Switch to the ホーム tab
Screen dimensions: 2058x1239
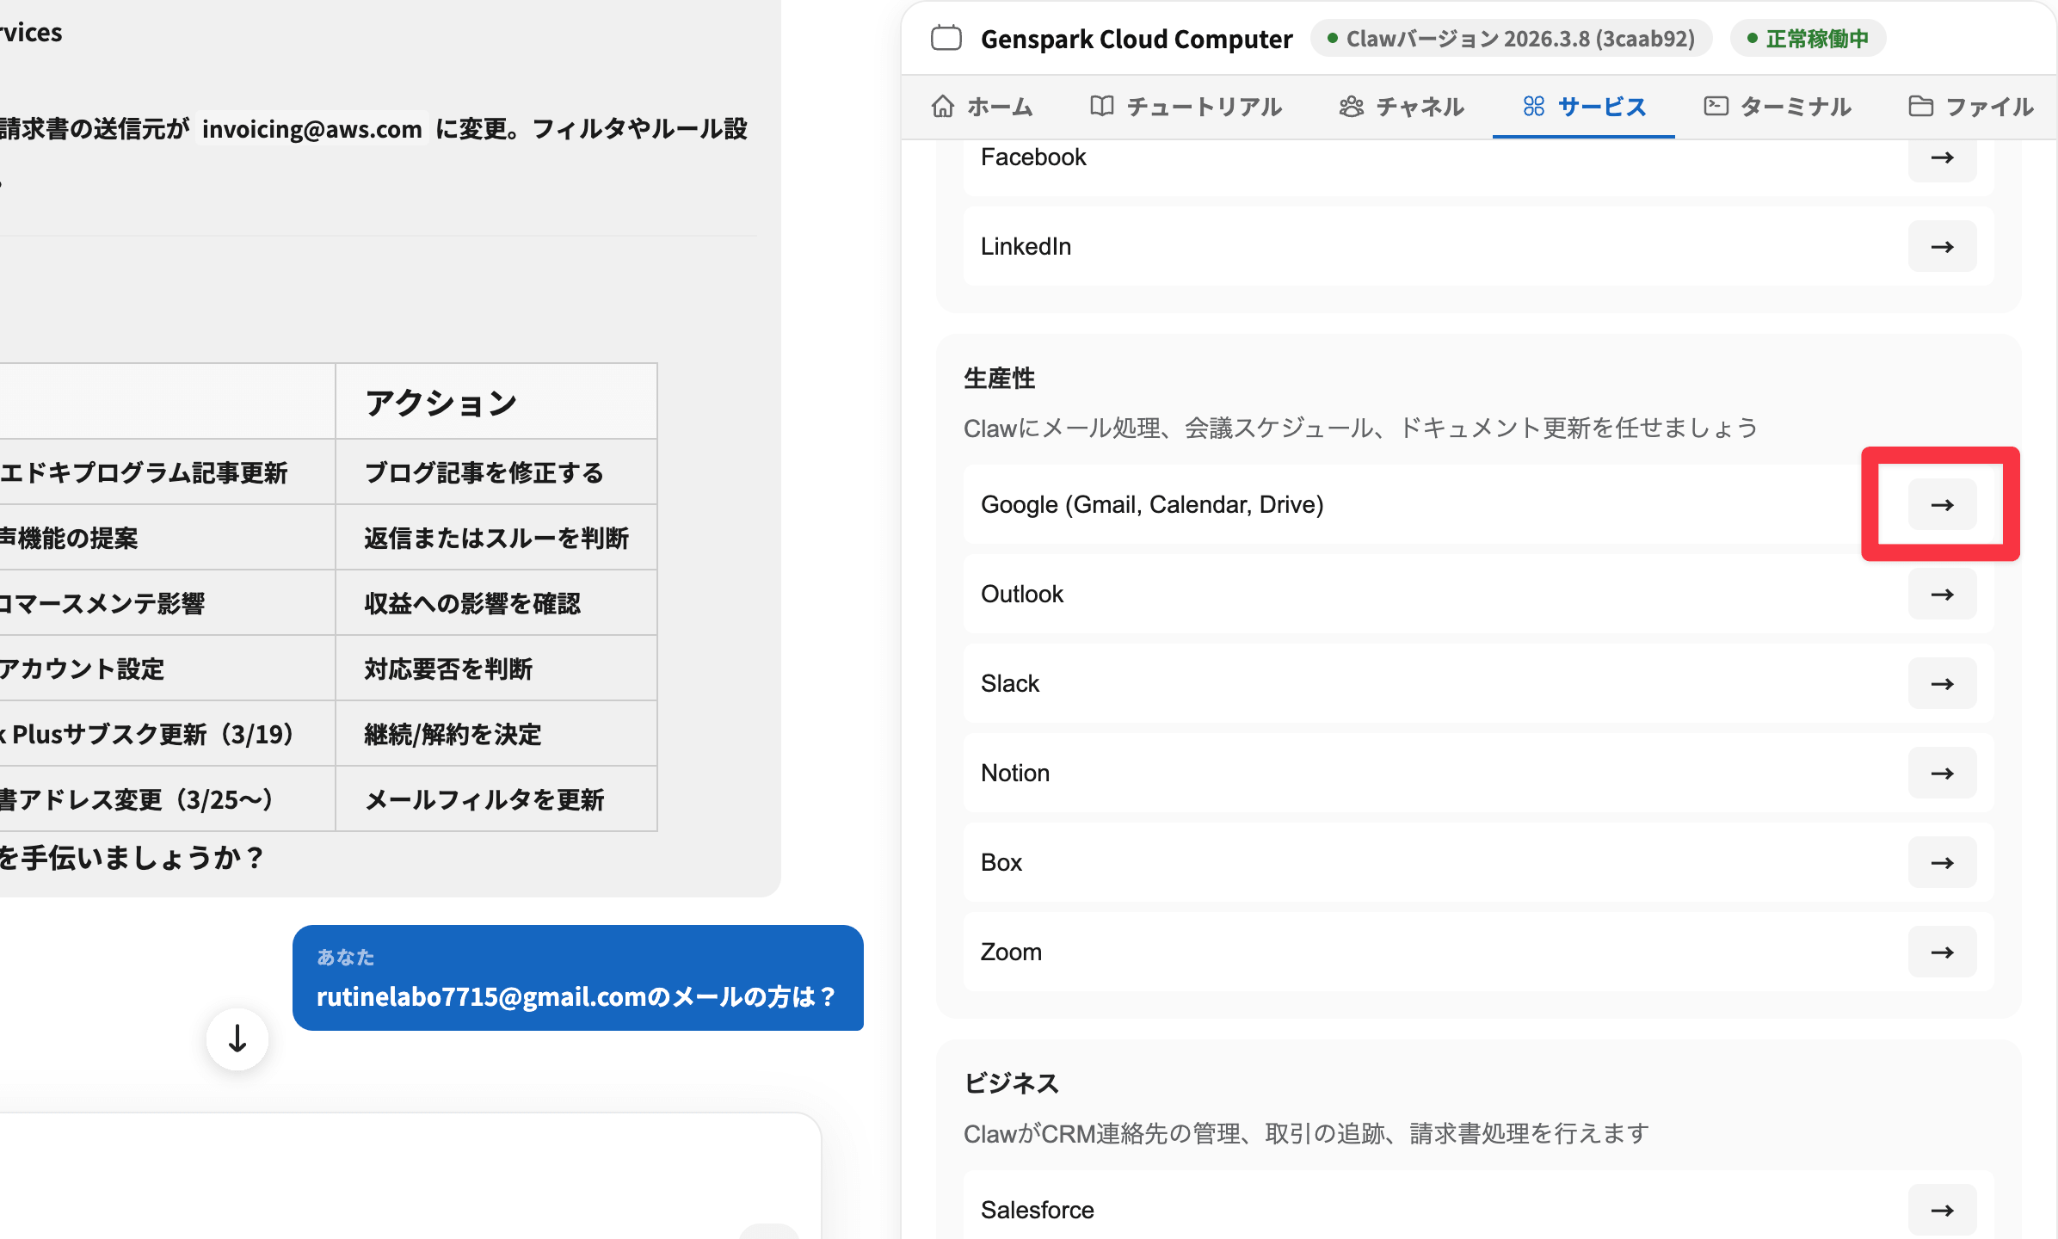tap(982, 107)
